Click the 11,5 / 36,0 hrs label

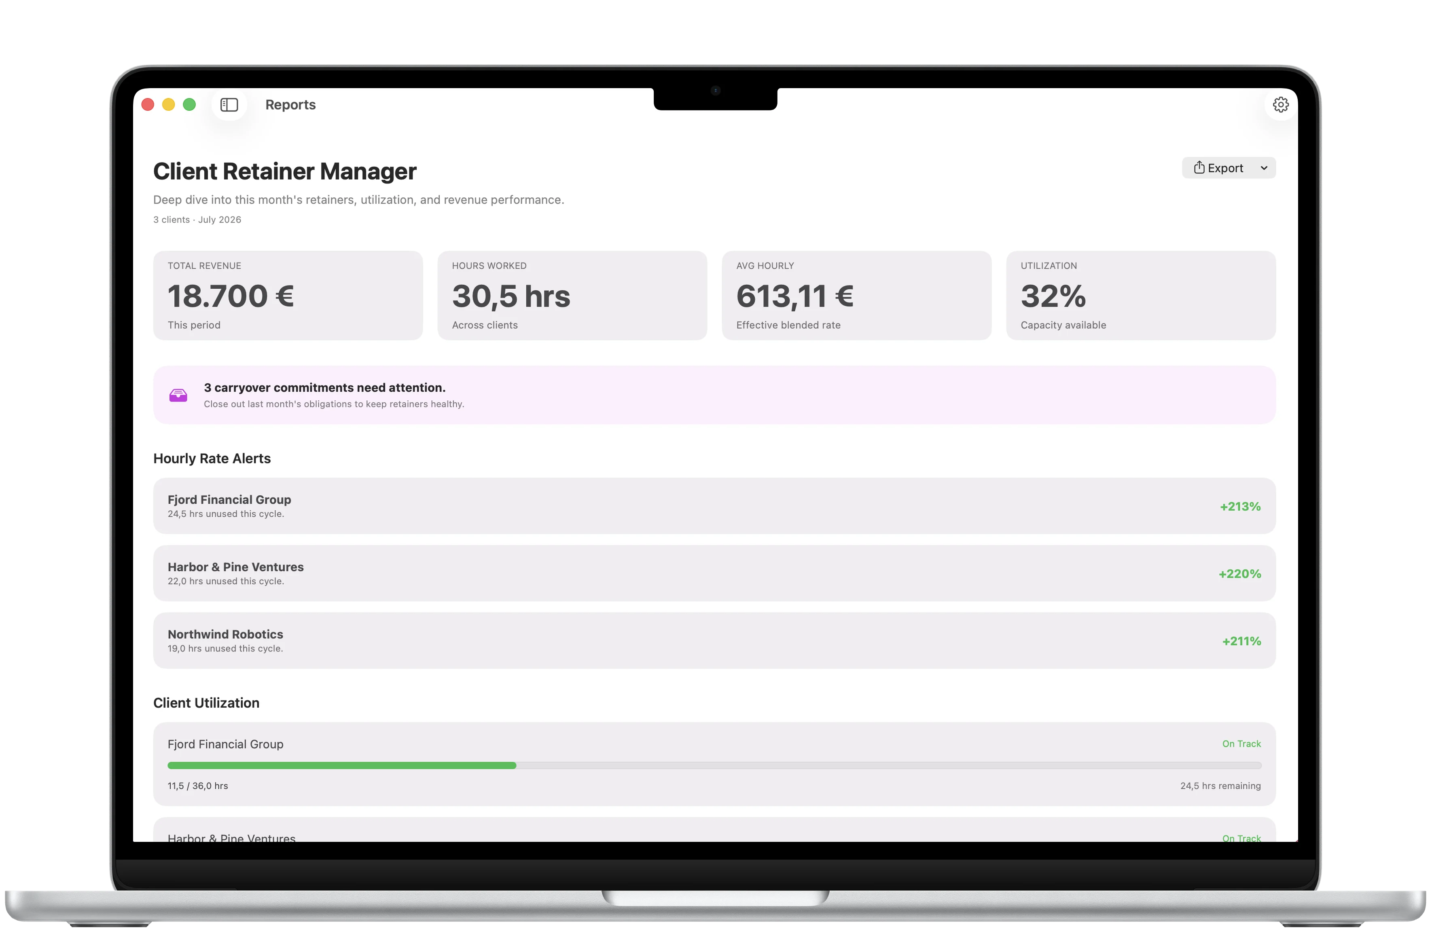(x=198, y=786)
